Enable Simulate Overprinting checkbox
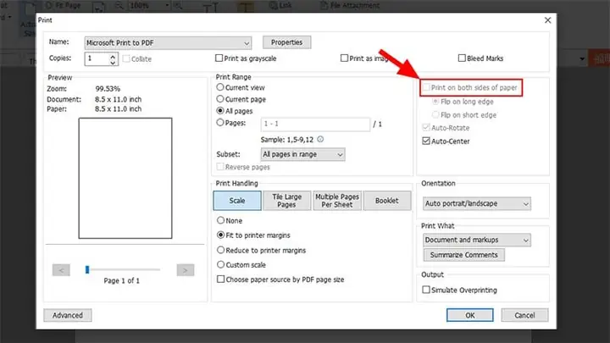The width and height of the screenshot is (610, 343). [x=426, y=290]
